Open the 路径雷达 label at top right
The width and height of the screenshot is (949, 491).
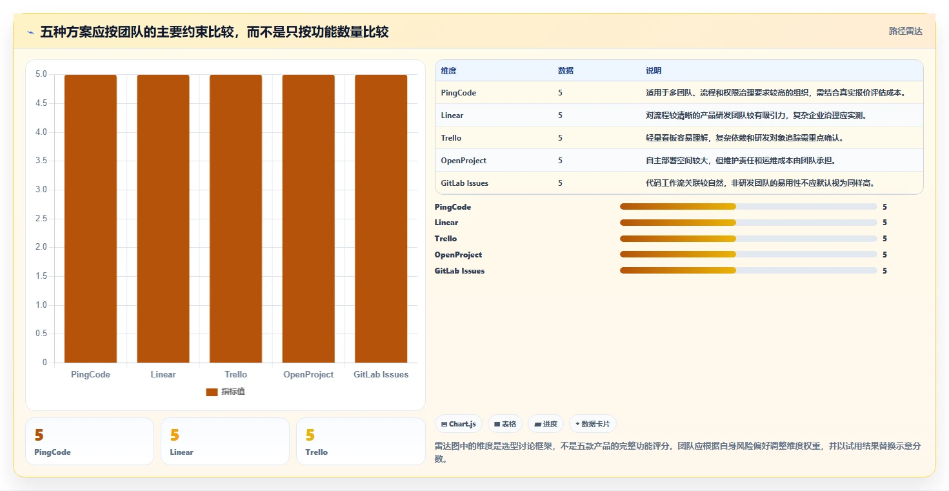point(906,31)
